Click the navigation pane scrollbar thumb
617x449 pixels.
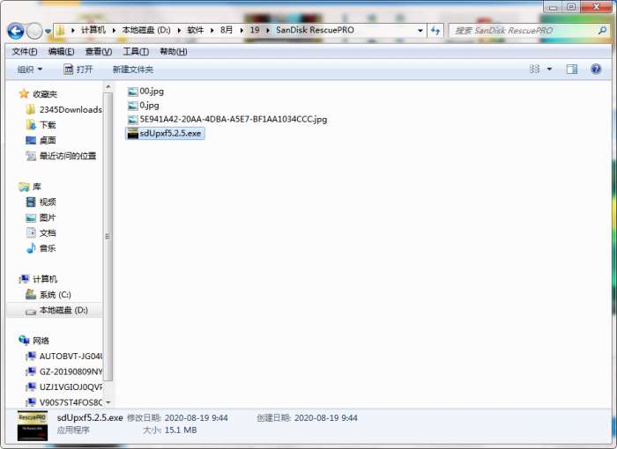click(108, 237)
